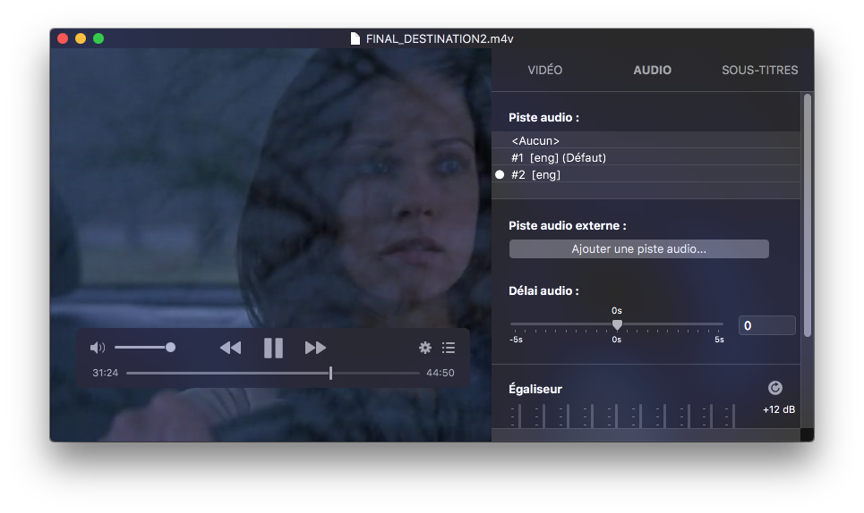Pause playback
864x513 pixels.
coord(273,348)
